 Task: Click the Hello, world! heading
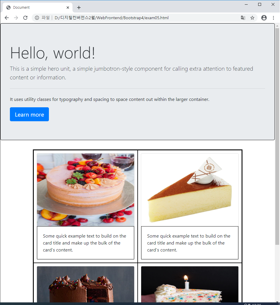point(53,53)
